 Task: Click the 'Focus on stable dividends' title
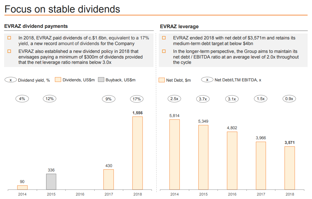62,9
